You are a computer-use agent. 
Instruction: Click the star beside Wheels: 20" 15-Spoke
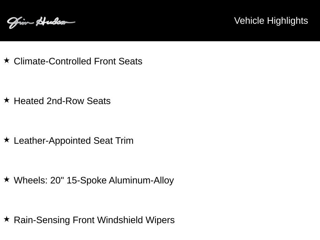7,179
